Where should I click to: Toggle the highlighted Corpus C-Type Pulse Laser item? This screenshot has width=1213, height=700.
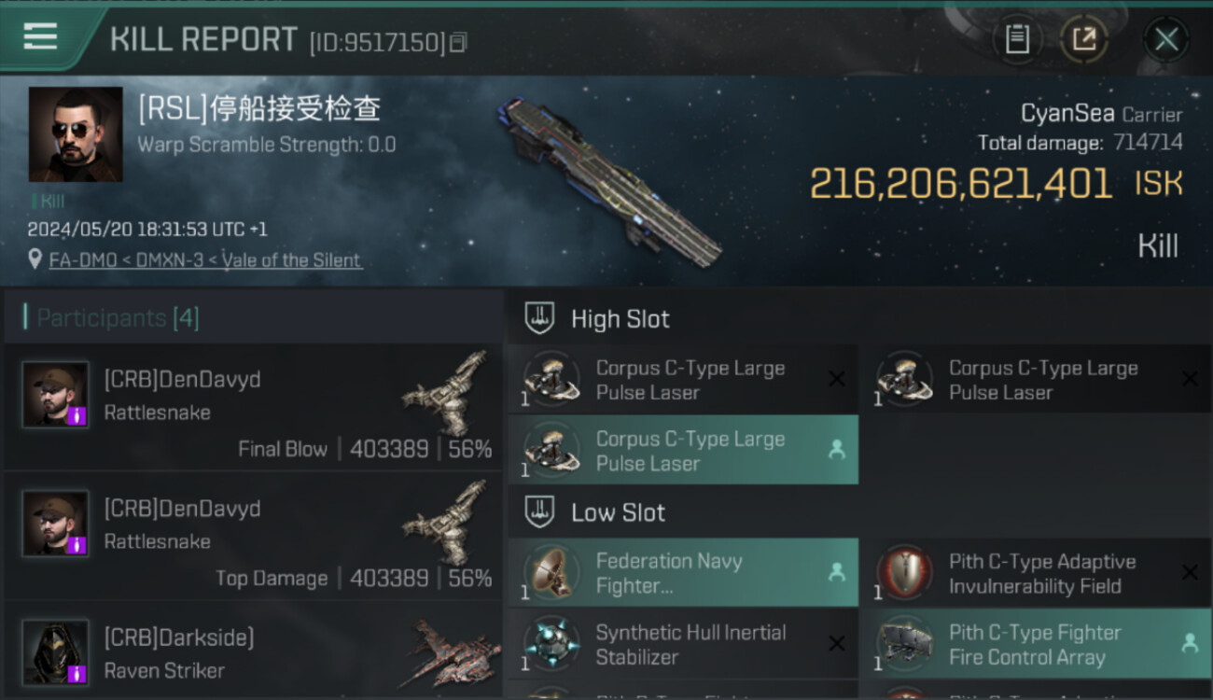[x=683, y=450]
